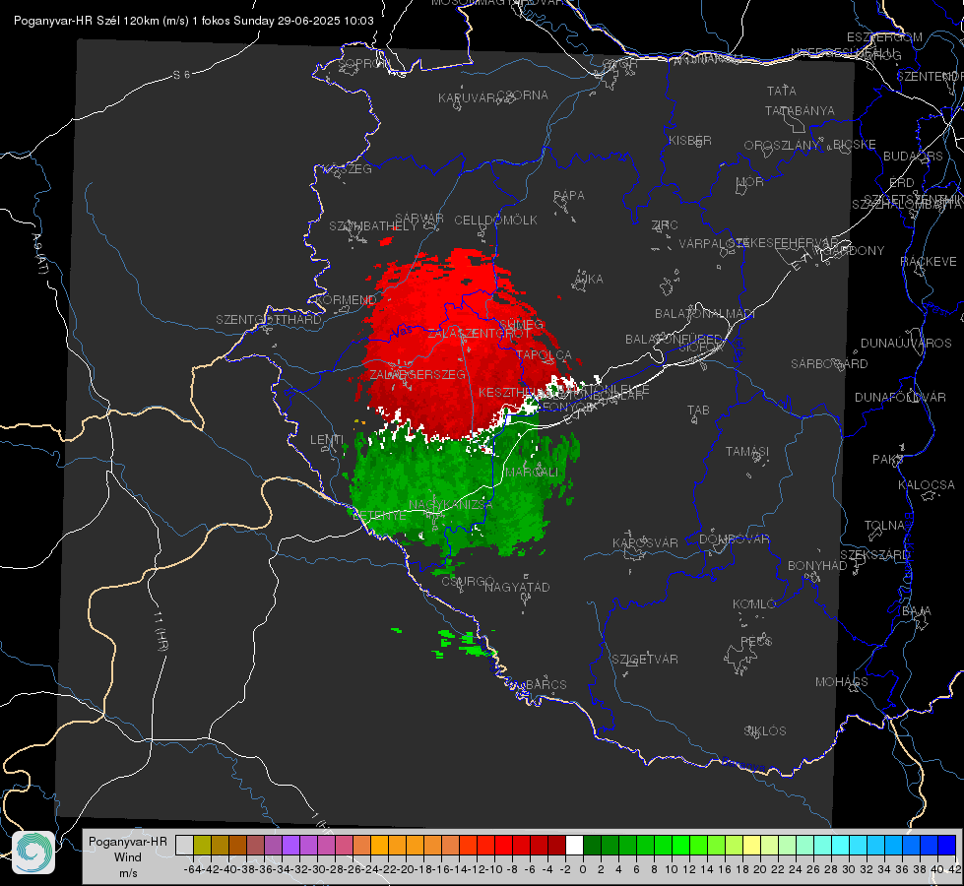Click the SZIGETVÁR town label
Viewport: 964px width, 886px height.
(644, 659)
